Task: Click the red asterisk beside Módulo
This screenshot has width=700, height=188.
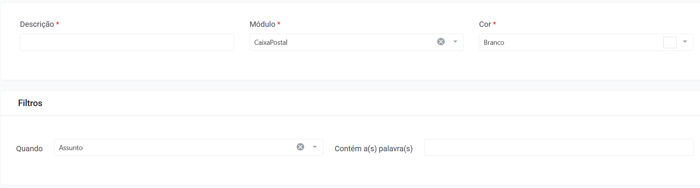Action: (x=279, y=24)
